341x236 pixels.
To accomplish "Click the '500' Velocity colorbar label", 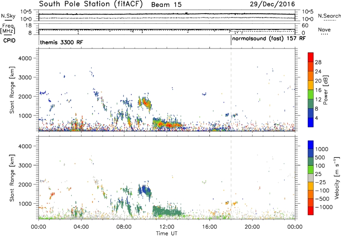I will point(320,157).
